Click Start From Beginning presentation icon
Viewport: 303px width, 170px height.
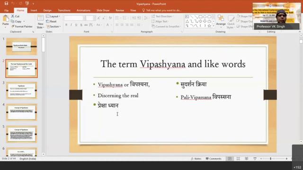pos(27,3)
